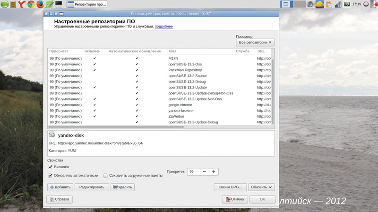Open the file manager cabinet icon
Screen dimensions: 378x212
click(13, 4)
